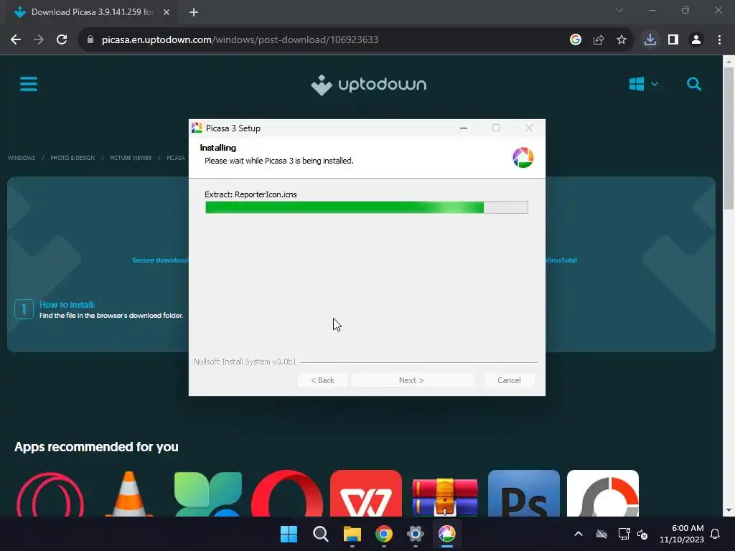Click the address bar URL

[240, 40]
